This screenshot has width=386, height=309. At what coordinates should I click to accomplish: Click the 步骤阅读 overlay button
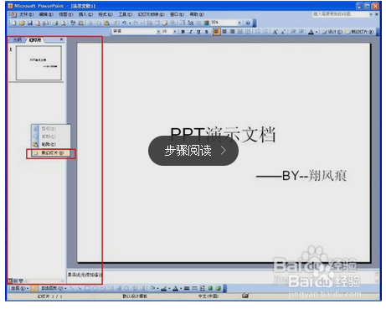click(x=193, y=151)
